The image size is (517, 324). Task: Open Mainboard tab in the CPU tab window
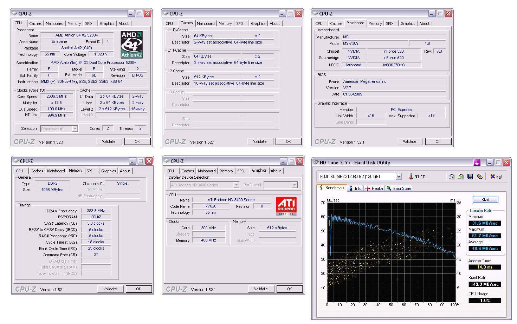point(54,24)
